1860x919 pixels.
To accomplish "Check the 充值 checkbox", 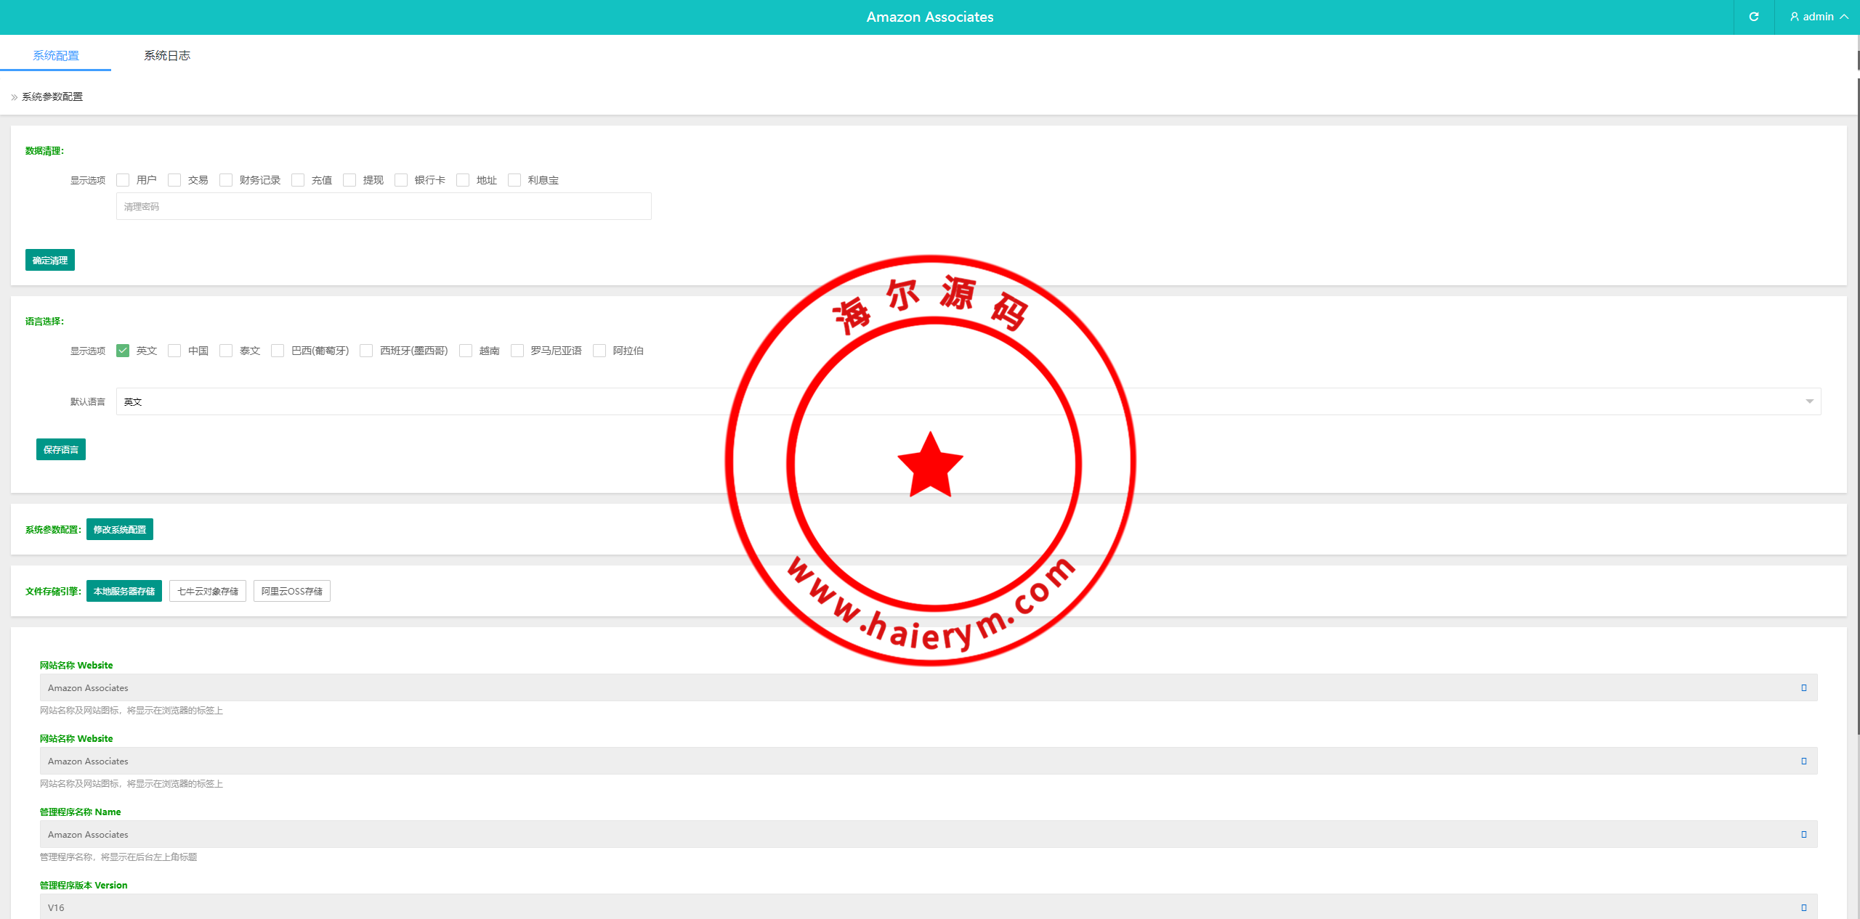I will pyautogui.click(x=298, y=180).
